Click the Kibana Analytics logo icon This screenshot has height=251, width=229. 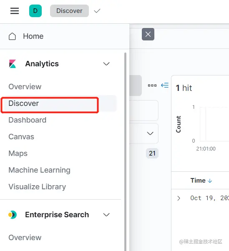[13, 64]
